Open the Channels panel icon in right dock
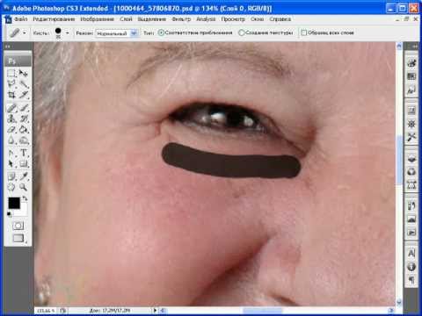 click(x=411, y=172)
